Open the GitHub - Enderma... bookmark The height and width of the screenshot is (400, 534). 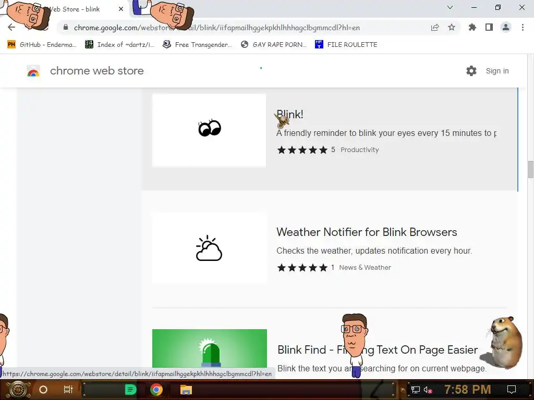(x=42, y=45)
